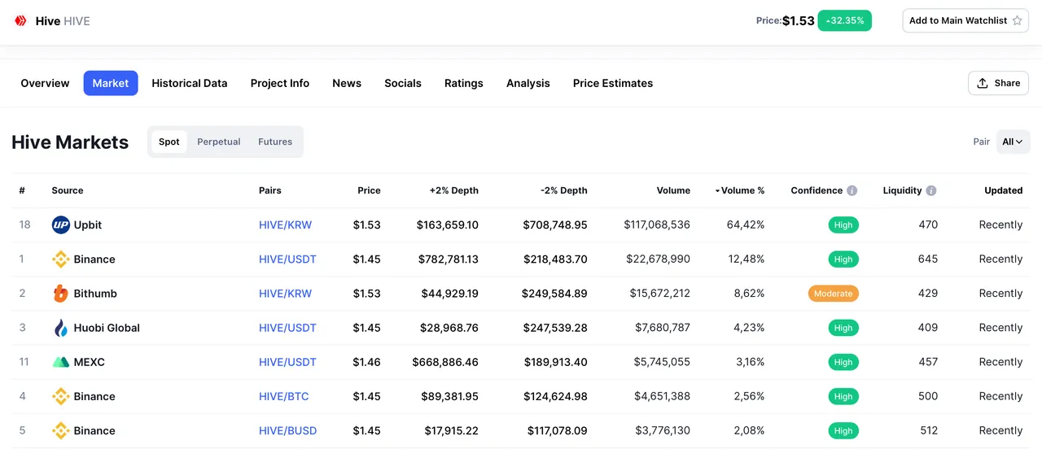Select the Spot market type
This screenshot has width=1042, height=449.
[x=169, y=142]
